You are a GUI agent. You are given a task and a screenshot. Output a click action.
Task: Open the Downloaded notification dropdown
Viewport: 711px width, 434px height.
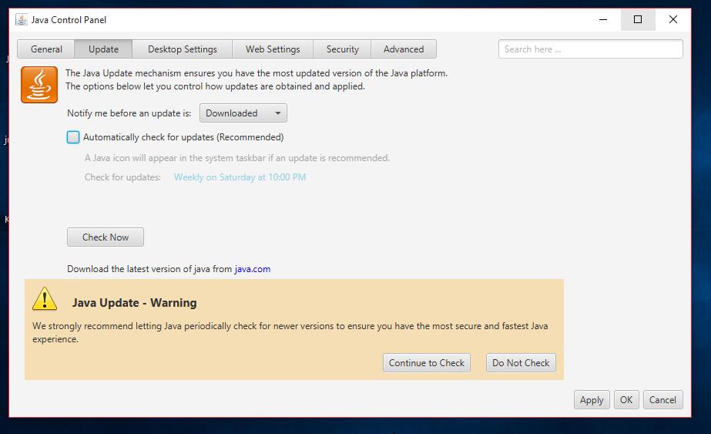243,113
